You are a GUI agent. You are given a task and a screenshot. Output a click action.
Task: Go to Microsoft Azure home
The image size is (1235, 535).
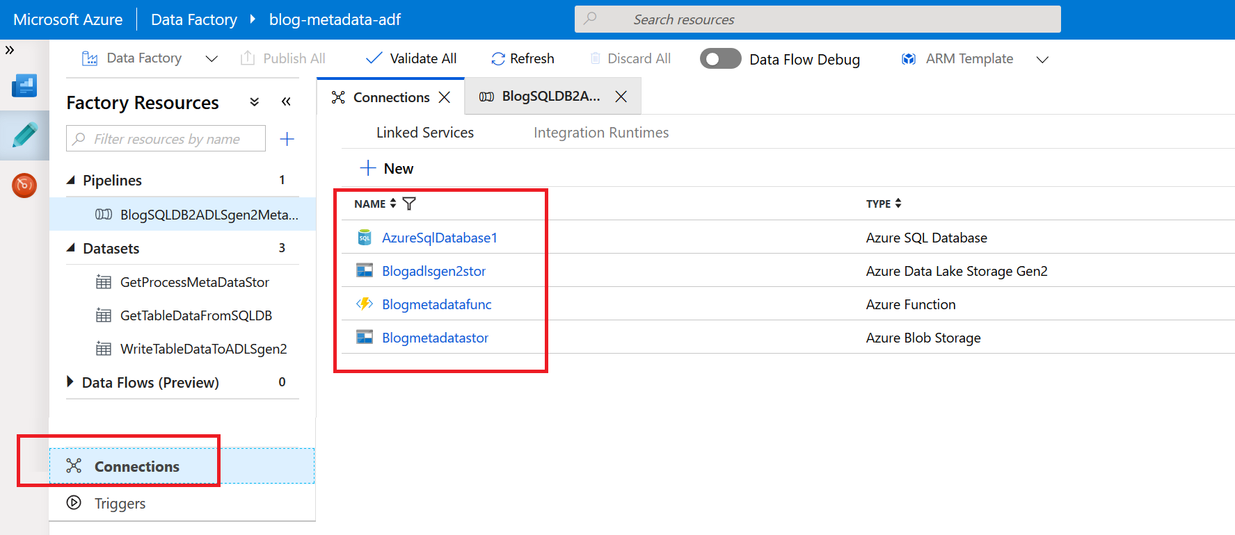(x=68, y=19)
